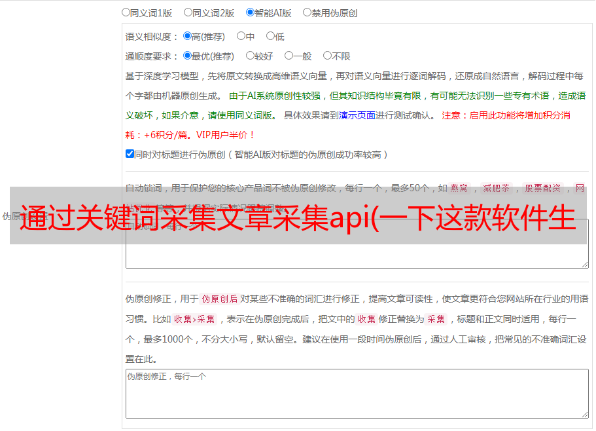Select 禁用伪原创 to disable rewriting

(307, 12)
